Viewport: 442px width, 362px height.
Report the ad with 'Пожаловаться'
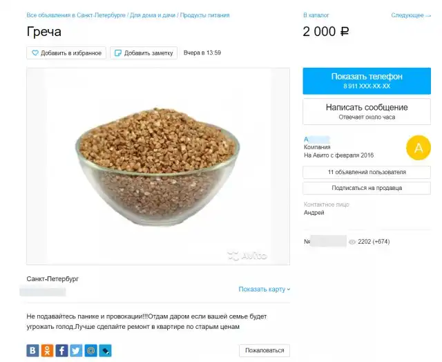point(265,350)
